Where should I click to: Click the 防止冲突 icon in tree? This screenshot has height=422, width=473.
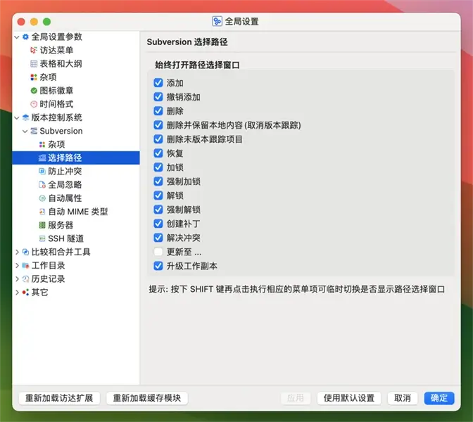click(42, 171)
